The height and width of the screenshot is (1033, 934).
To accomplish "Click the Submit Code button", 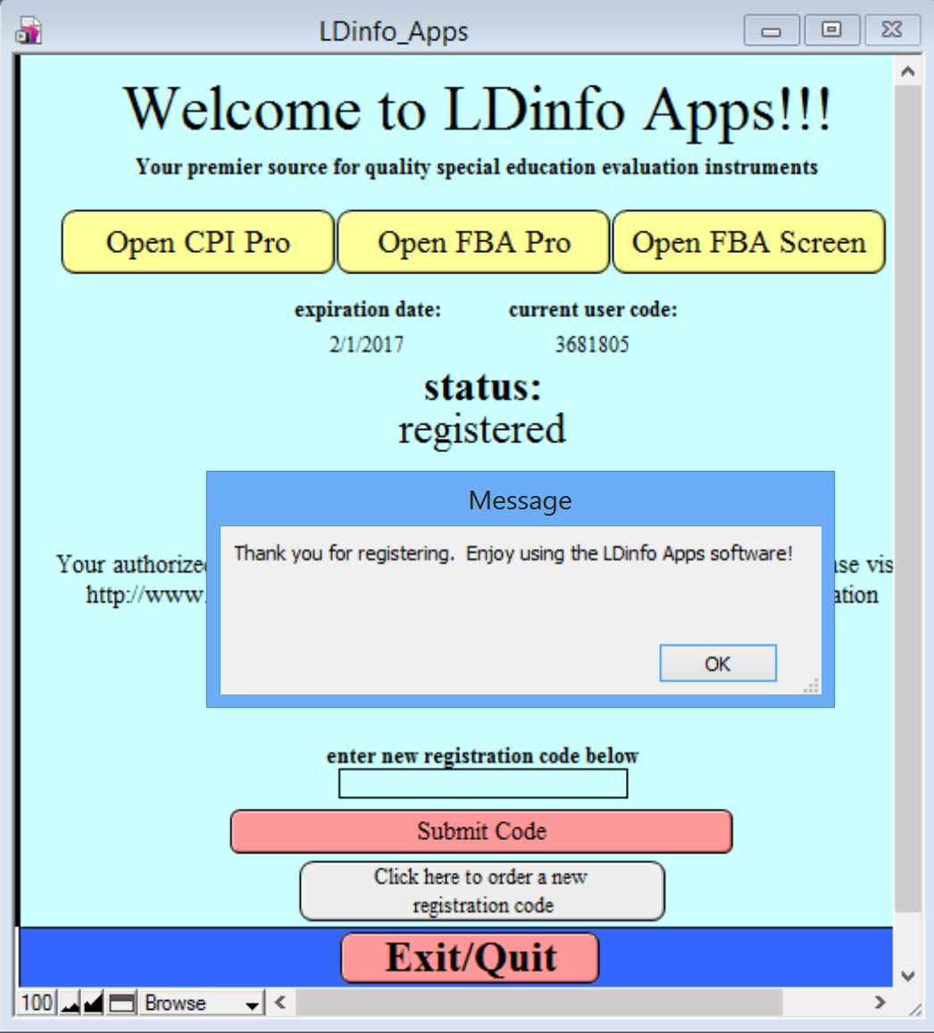I will coord(481,831).
